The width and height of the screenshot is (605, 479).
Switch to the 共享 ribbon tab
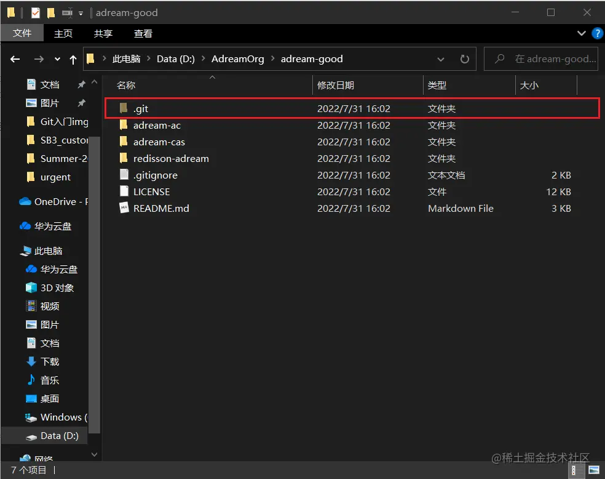[x=103, y=34]
